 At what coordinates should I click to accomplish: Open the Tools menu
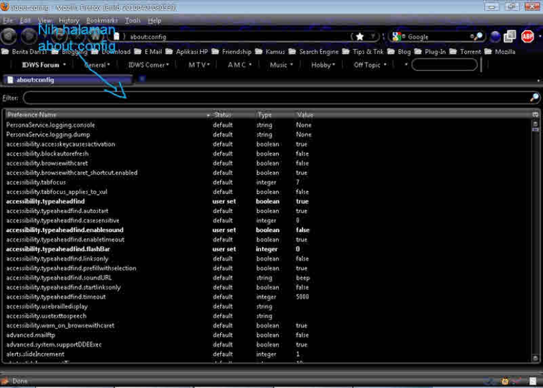pyautogui.click(x=133, y=20)
